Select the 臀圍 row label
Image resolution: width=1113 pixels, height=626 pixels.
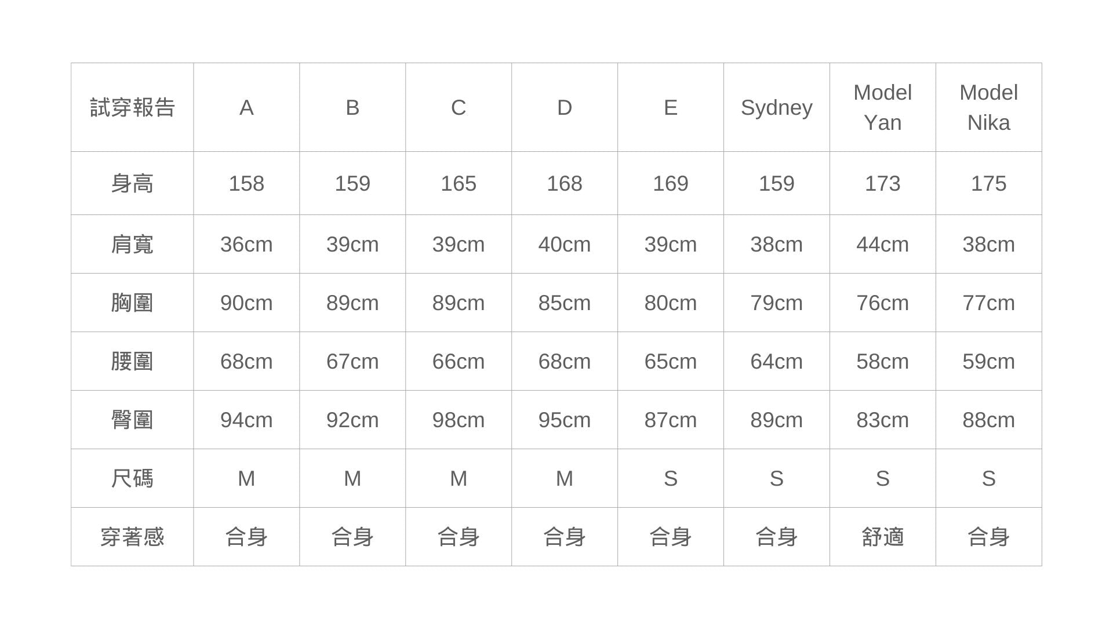click(132, 420)
